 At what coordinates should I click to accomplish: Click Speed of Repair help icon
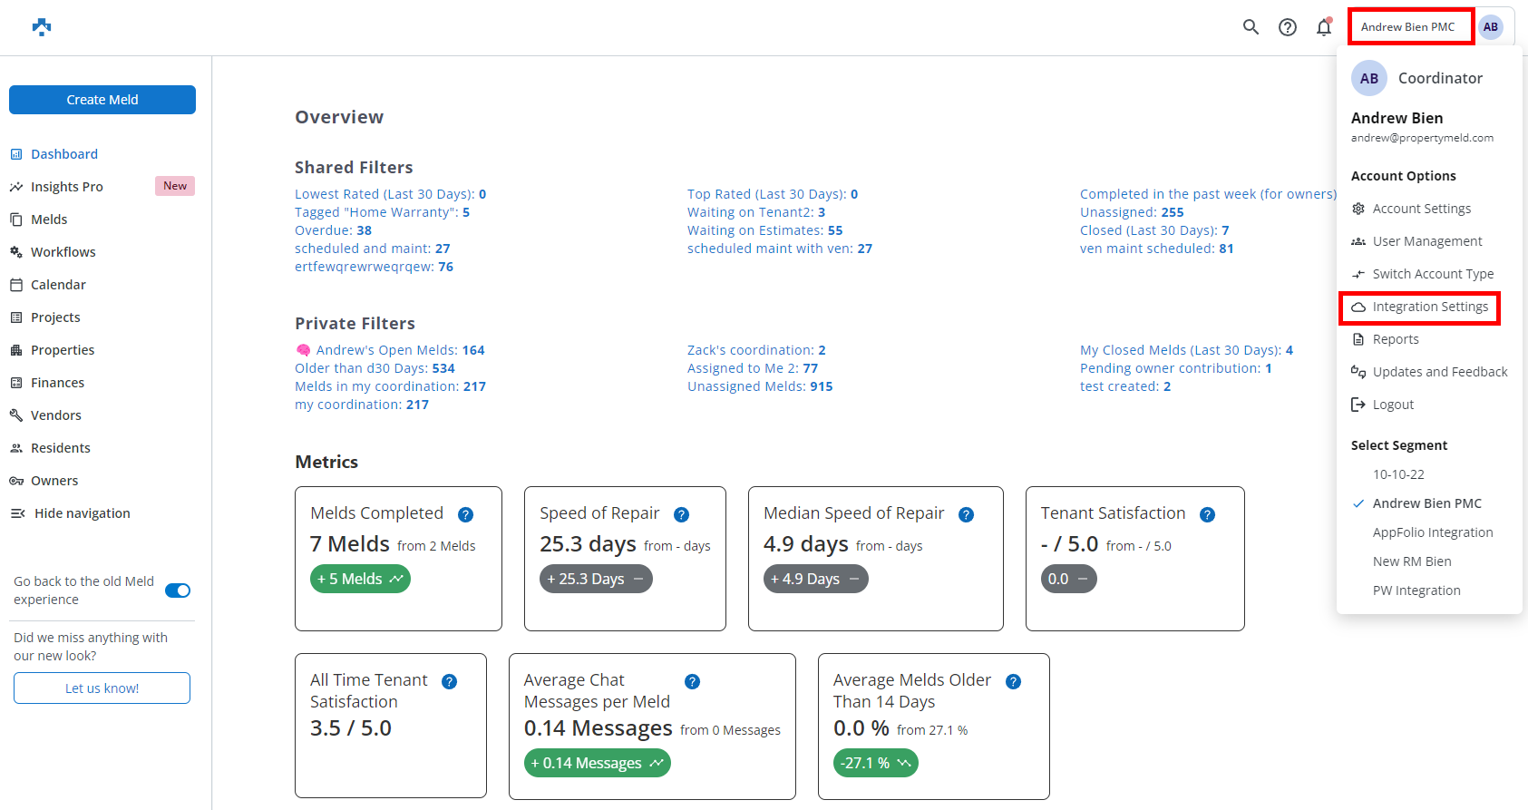(x=681, y=514)
